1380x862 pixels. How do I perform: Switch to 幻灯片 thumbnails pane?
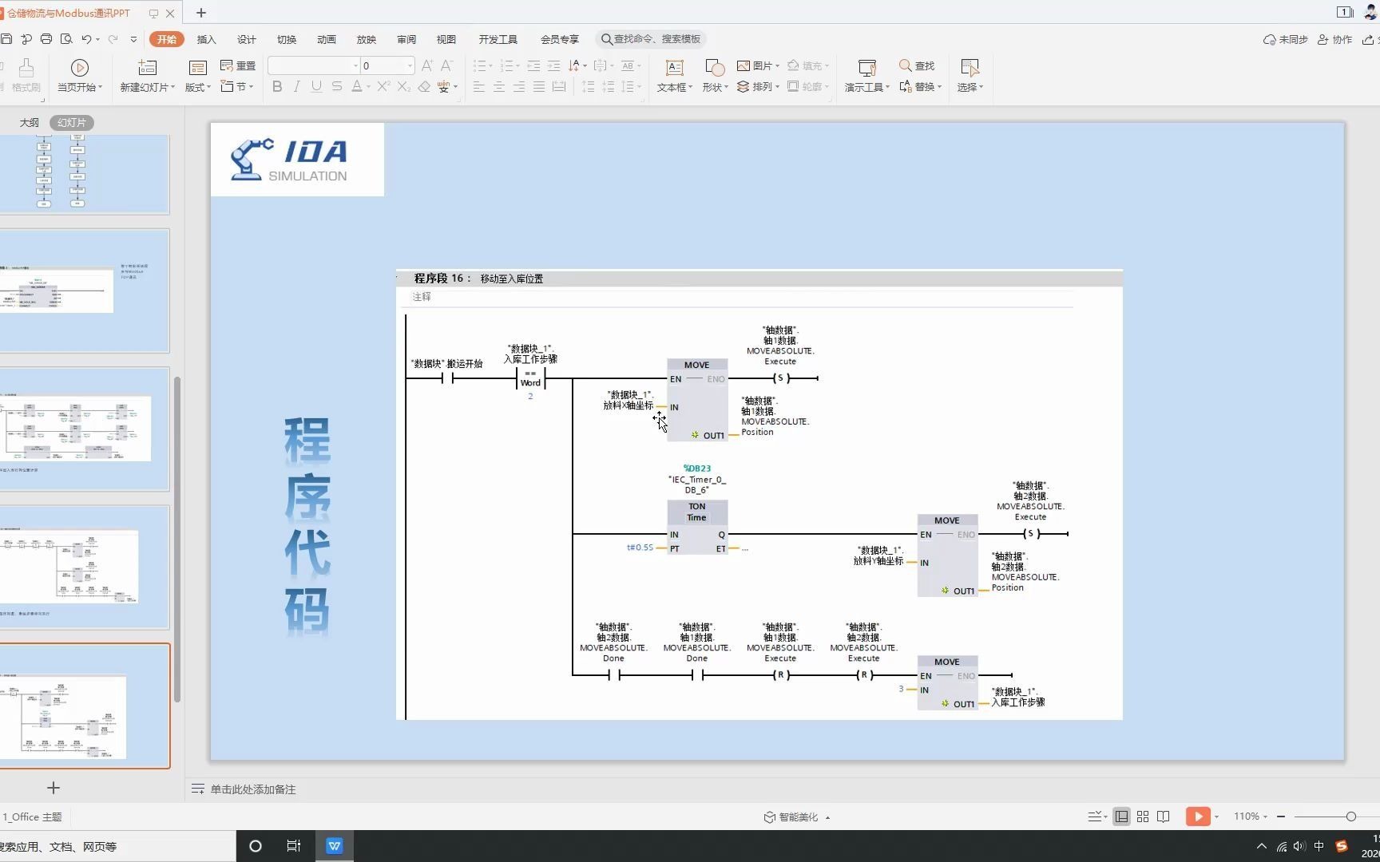[x=72, y=123]
